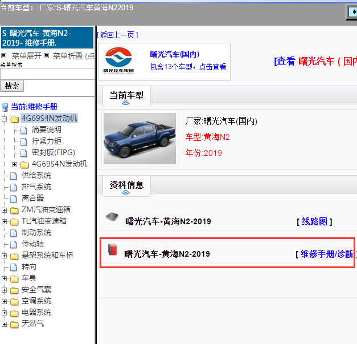Viewport: 357px width, 344px height.
Task: Click the folder icon beside ZM汽油变速箱
Action: click(x=14, y=210)
